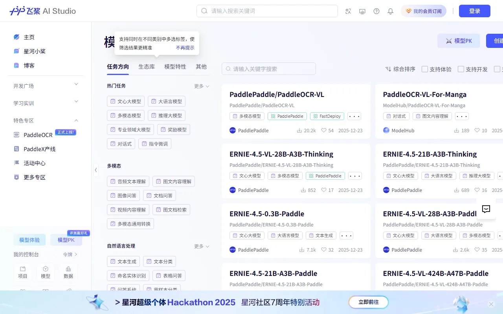Enable the 支持开发 checkbox filter
The width and height of the screenshot is (503, 314).
click(461, 69)
